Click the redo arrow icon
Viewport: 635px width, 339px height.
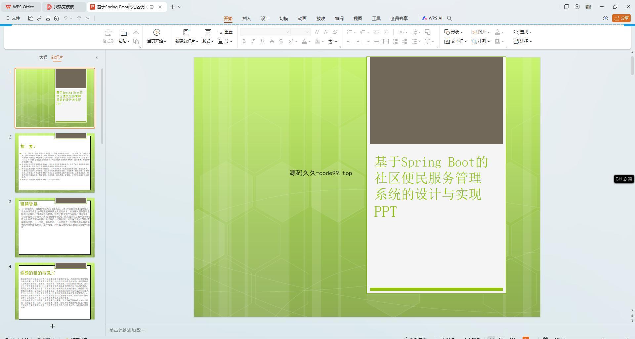79,18
